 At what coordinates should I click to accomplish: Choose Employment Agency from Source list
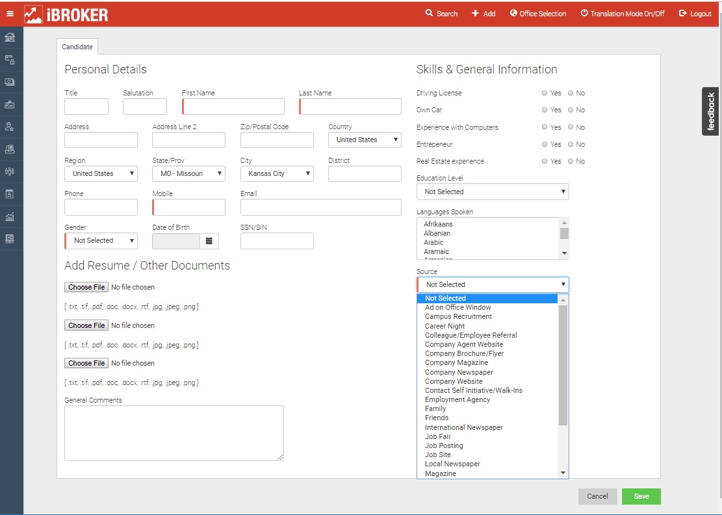point(487,399)
